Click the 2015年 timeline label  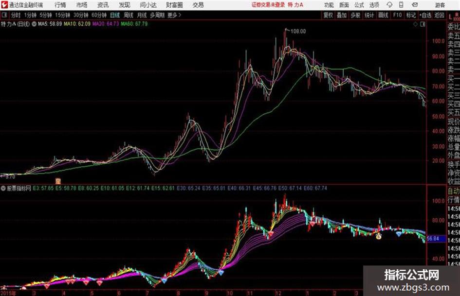click(x=8, y=293)
